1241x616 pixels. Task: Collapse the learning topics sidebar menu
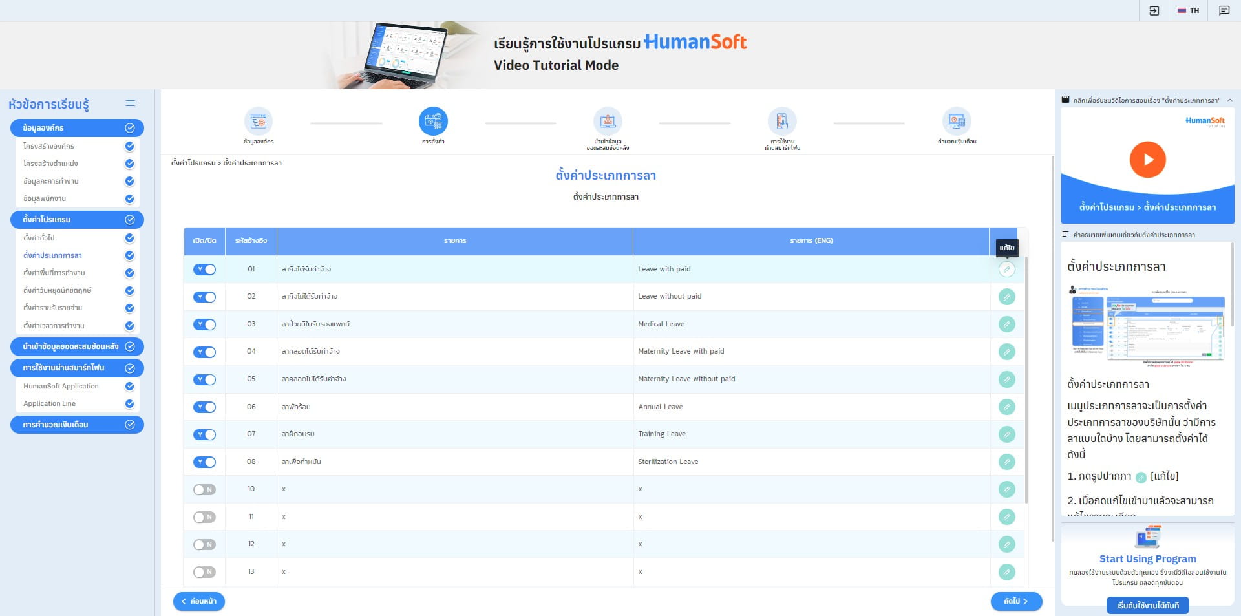click(x=130, y=103)
